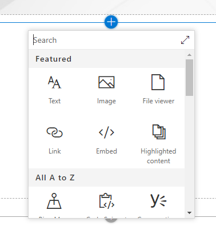Select the Embed web part
The width and height of the screenshot is (216, 234).
tap(106, 140)
